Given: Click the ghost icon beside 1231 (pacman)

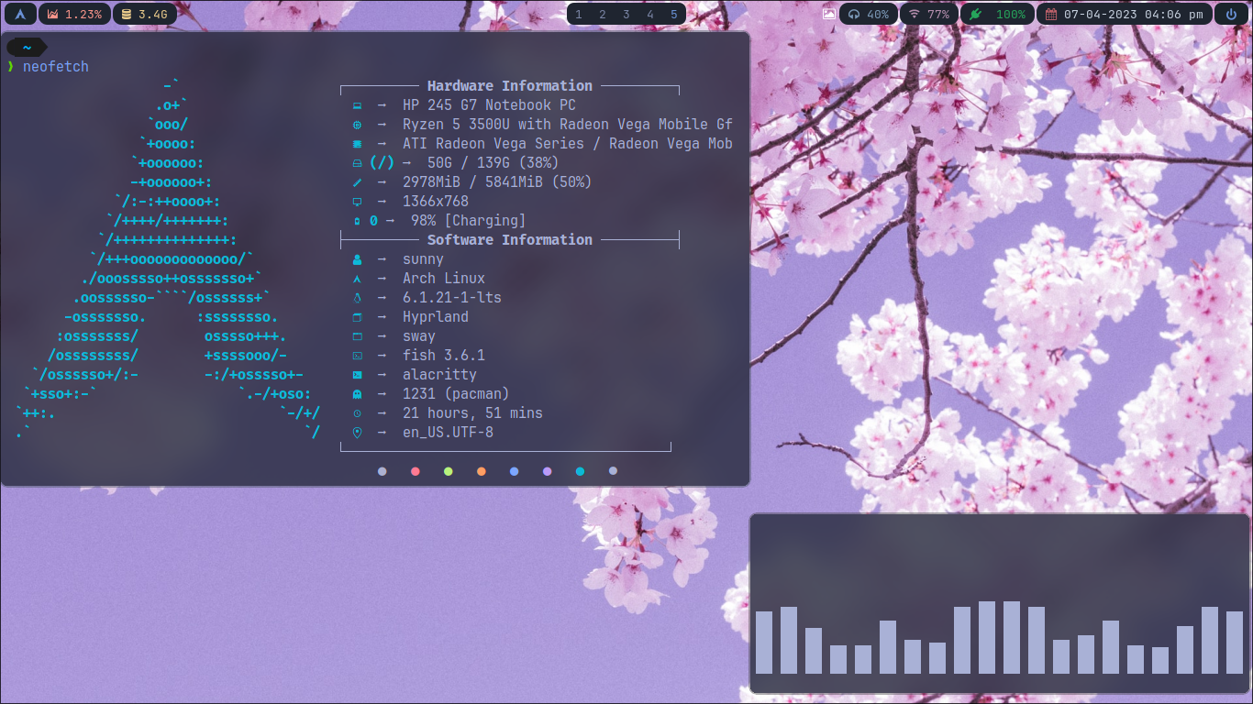Looking at the screenshot, I should [x=357, y=394].
